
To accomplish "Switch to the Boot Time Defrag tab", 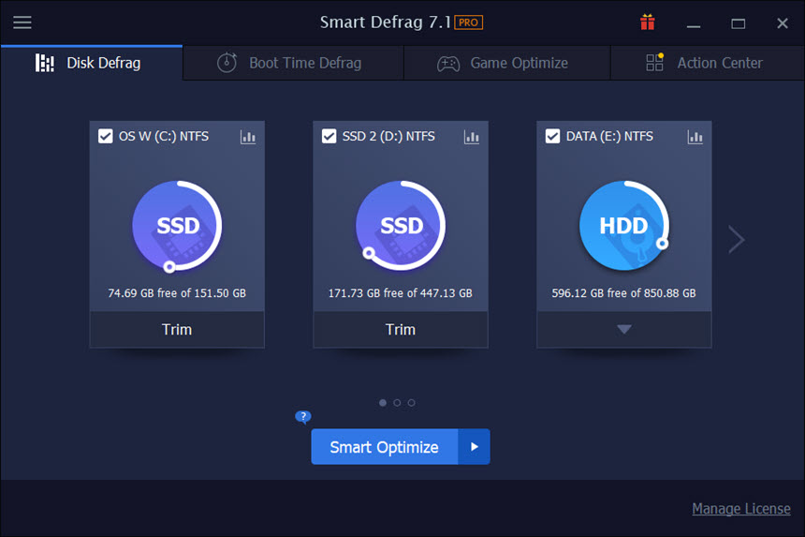I will [x=293, y=63].
